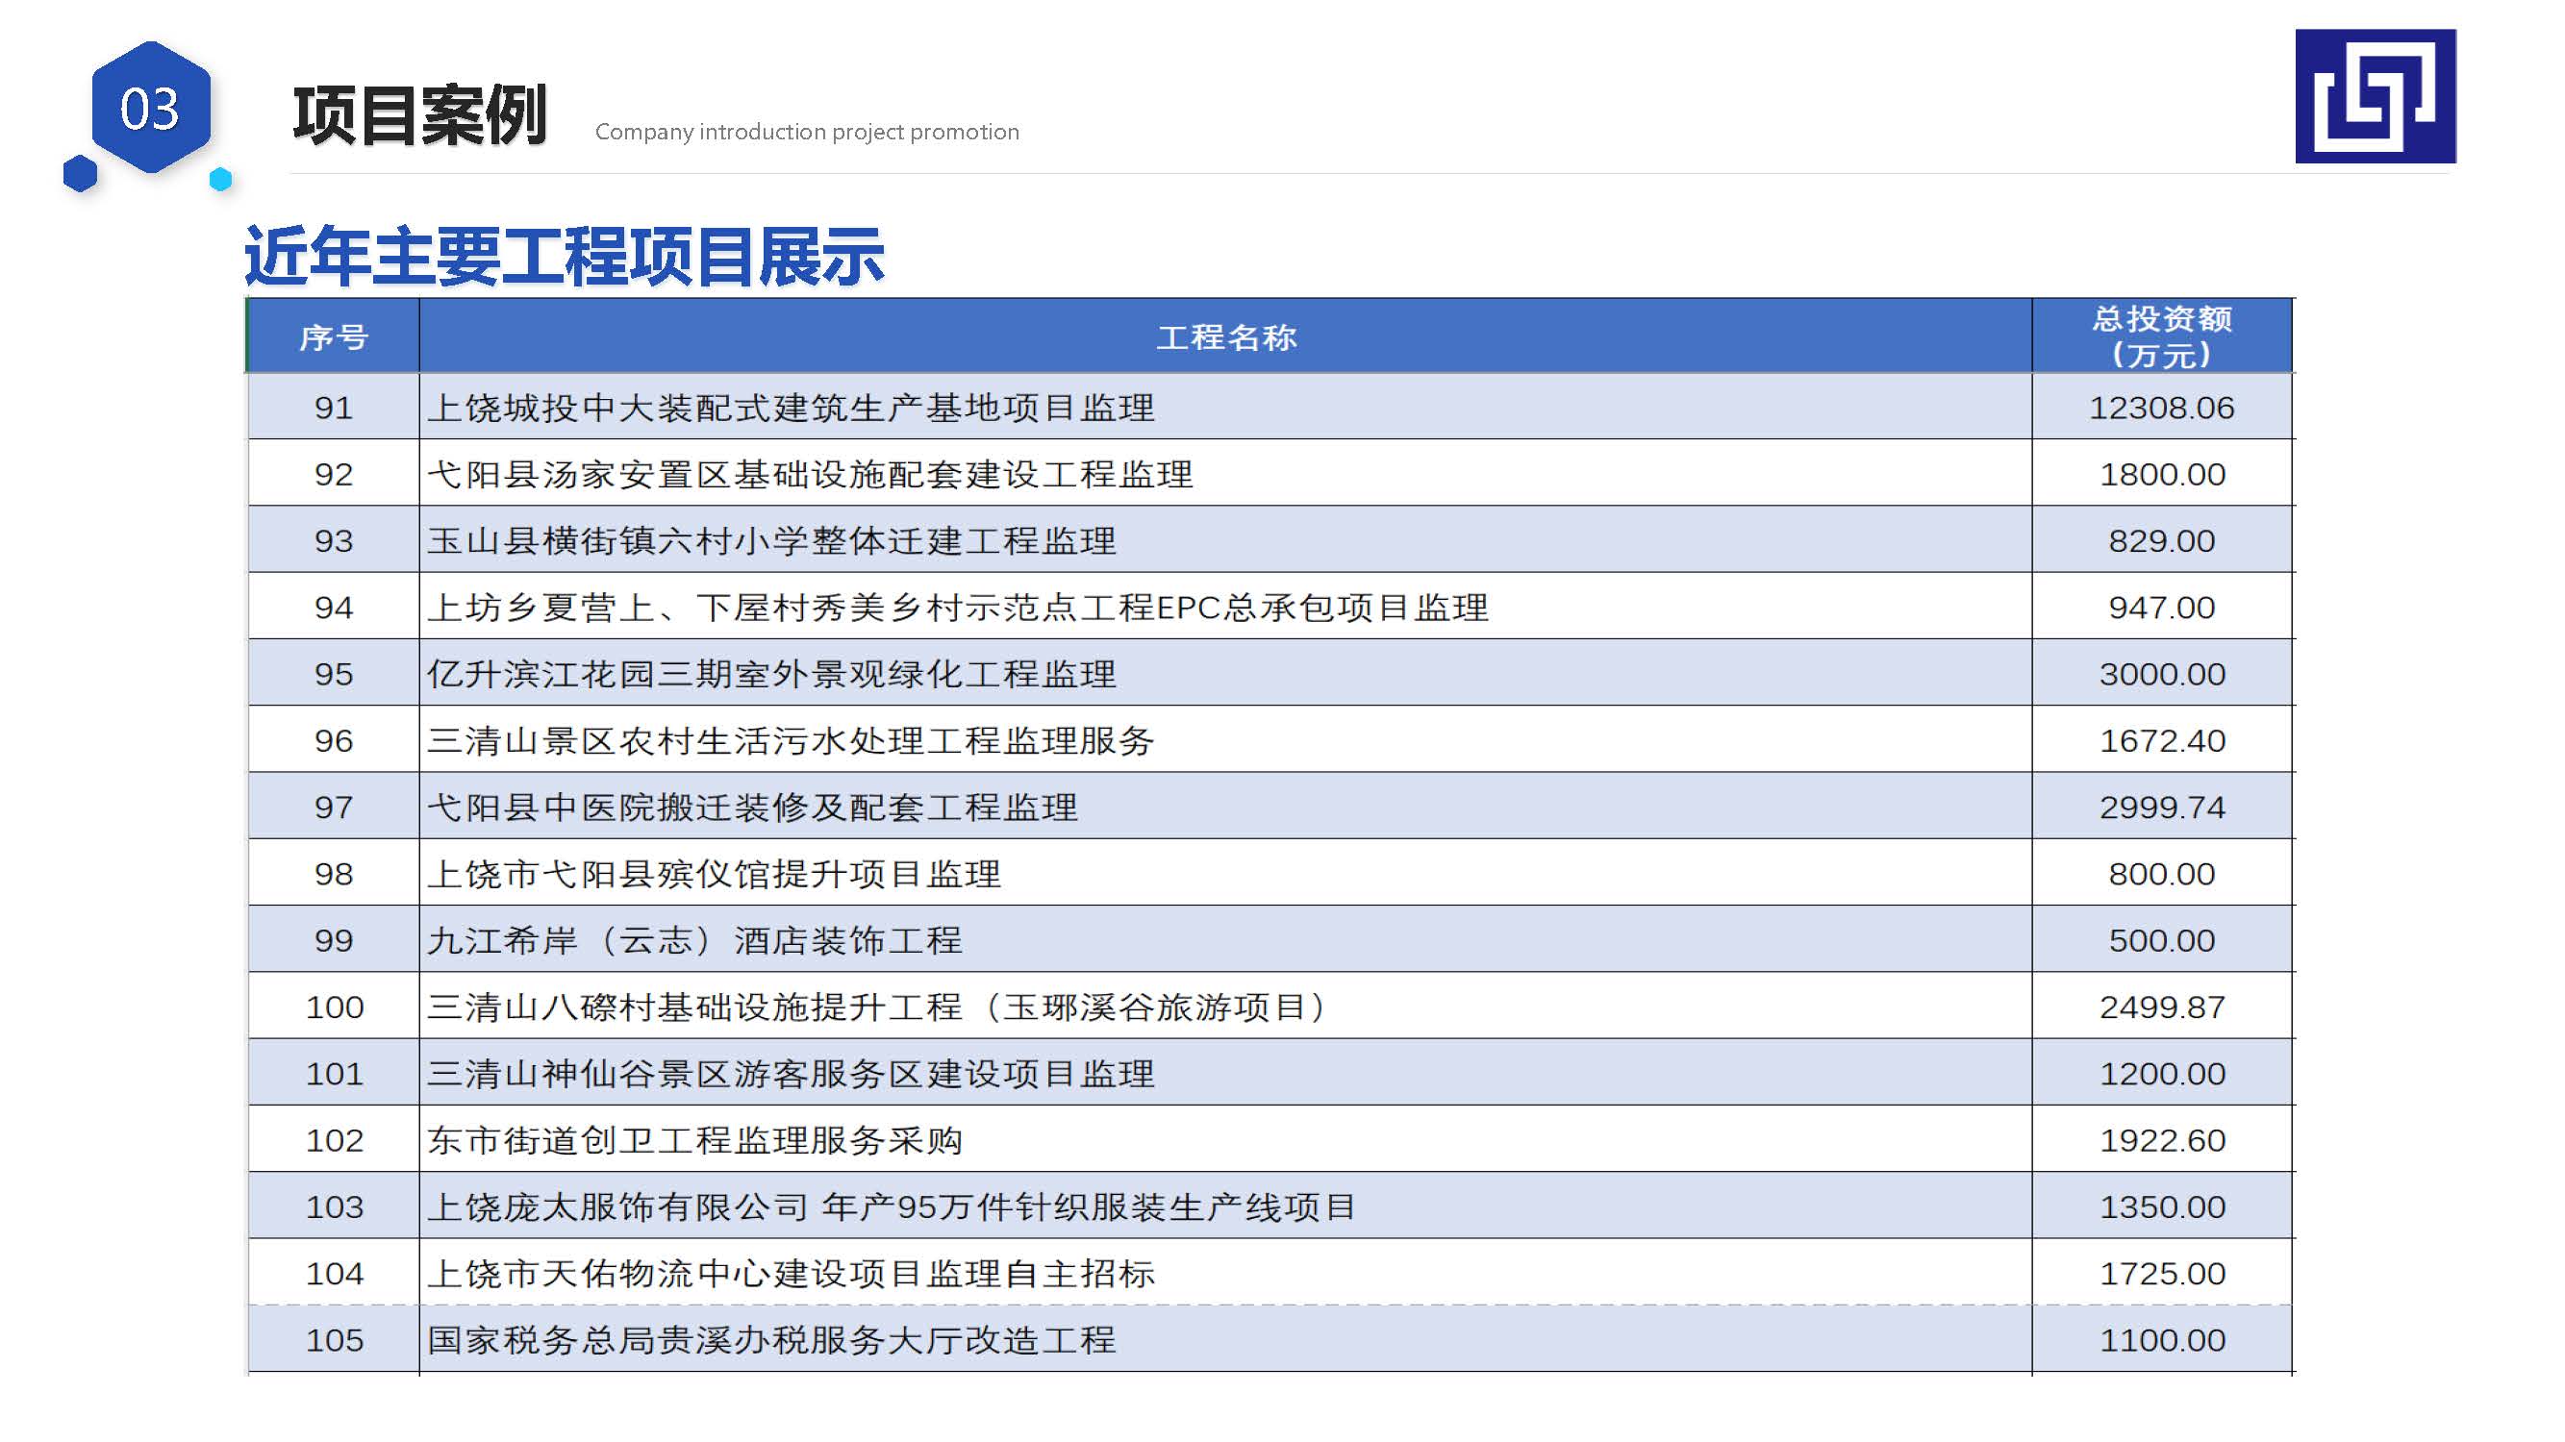Select project name 东市街道创卫工程监理服务采购
2565x1442 pixels.
[695, 1140]
